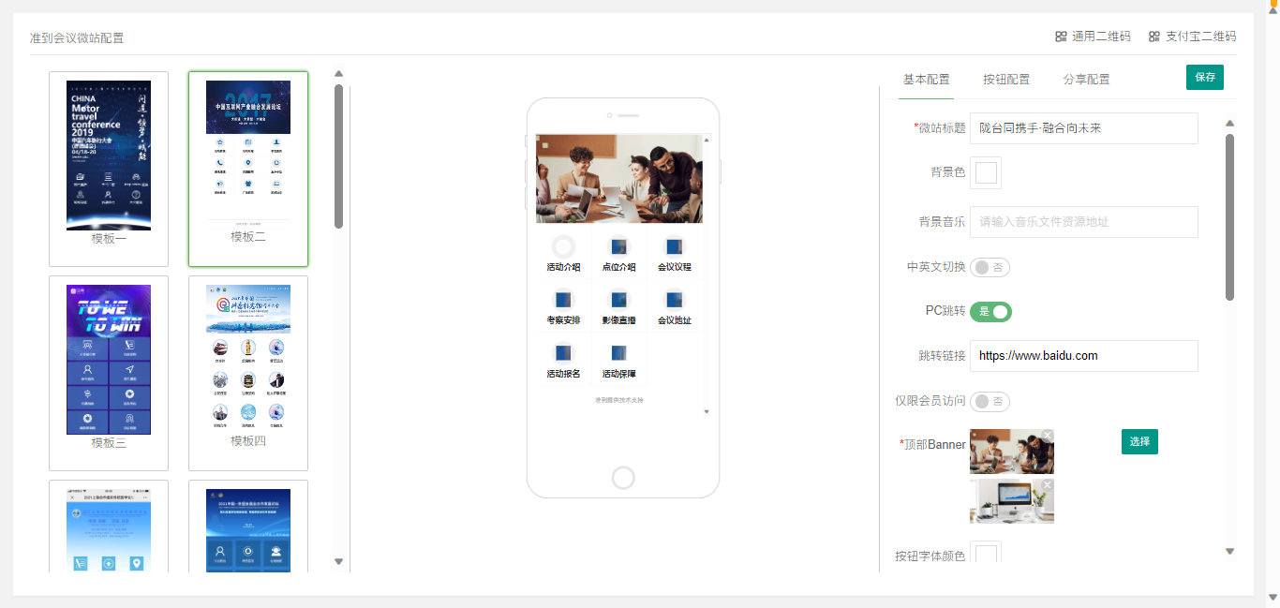Remove the second Banner image with monitor
1280x608 pixels.
[1047, 485]
